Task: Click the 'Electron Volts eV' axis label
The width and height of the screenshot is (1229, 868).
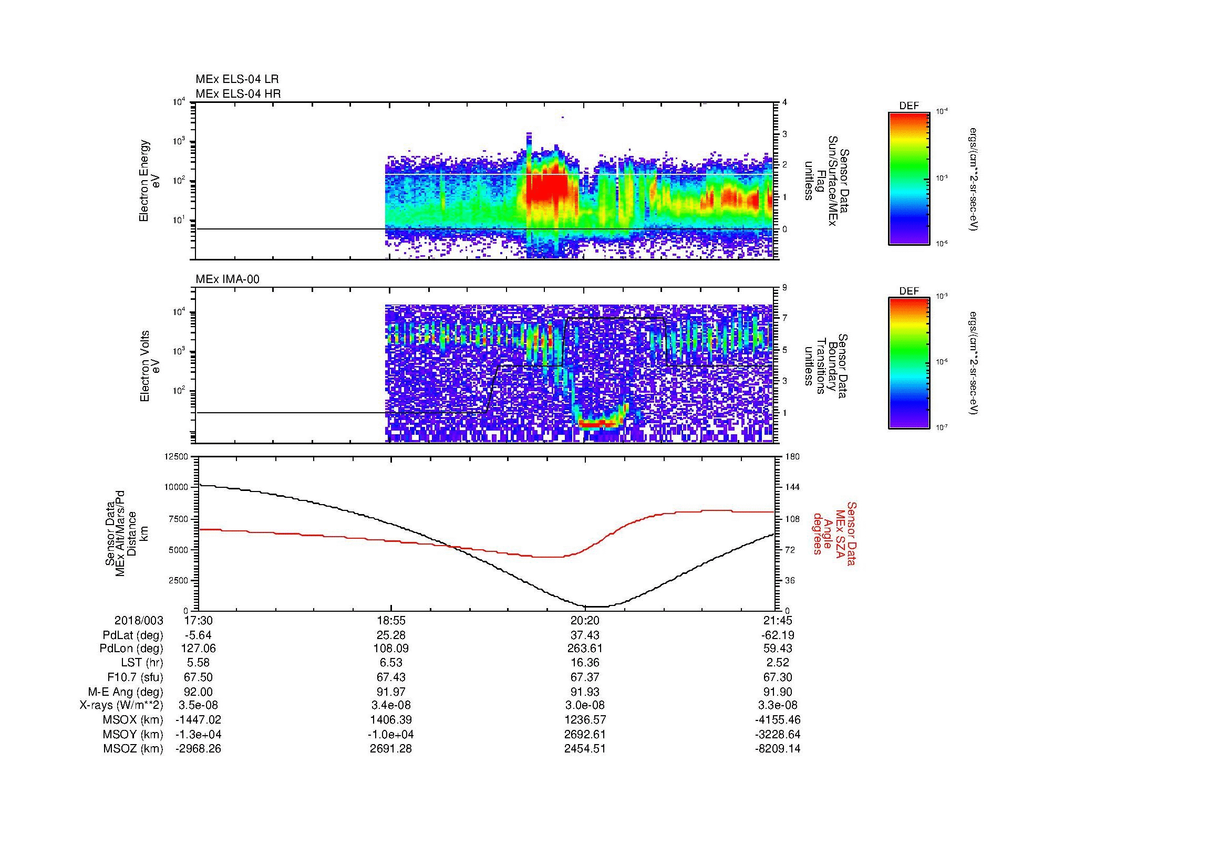Action: 149,366
